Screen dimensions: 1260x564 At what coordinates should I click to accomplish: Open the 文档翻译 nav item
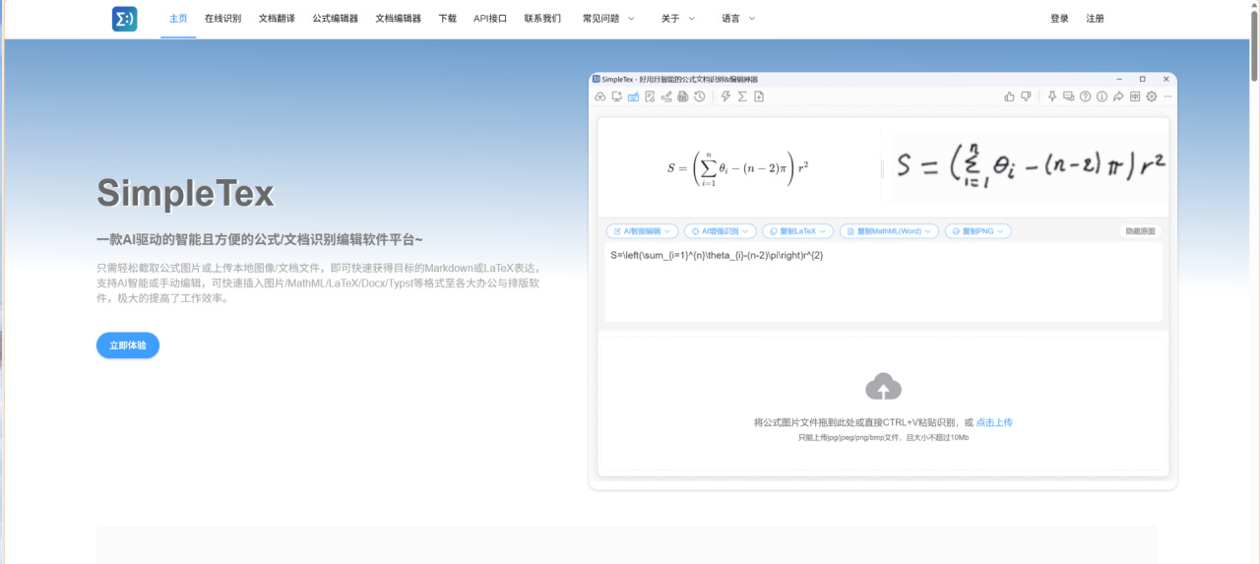click(277, 19)
